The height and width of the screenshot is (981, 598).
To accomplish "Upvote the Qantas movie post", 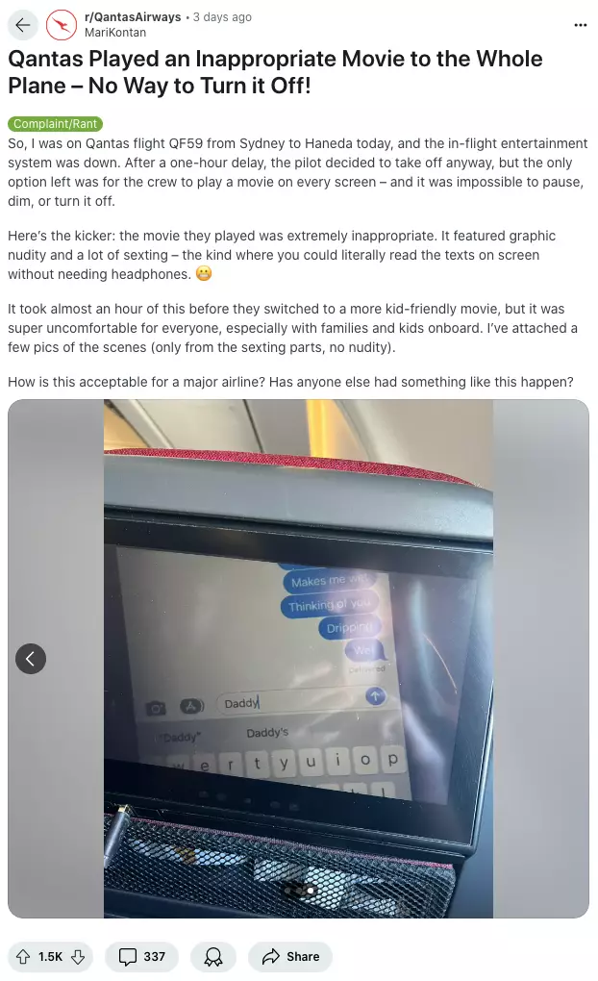I will tap(23, 957).
